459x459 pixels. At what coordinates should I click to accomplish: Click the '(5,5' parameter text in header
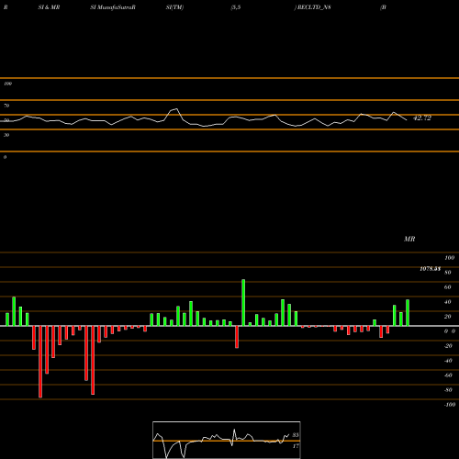point(236,7)
